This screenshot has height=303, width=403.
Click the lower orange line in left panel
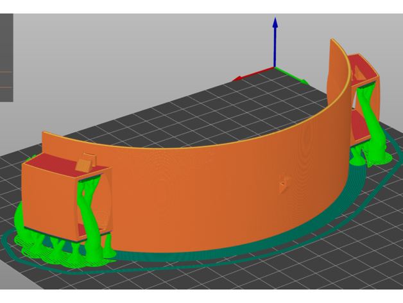click(x=6, y=88)
